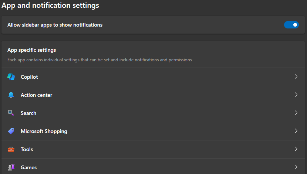Viewport: 307px width, 174px height.
Task: Select the Search text label
Action: (x=28, y=113)
